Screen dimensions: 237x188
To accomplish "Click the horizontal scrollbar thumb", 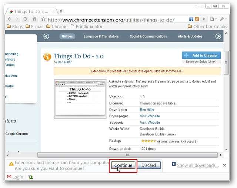I will pyautogui.click(x=127, y=155).
